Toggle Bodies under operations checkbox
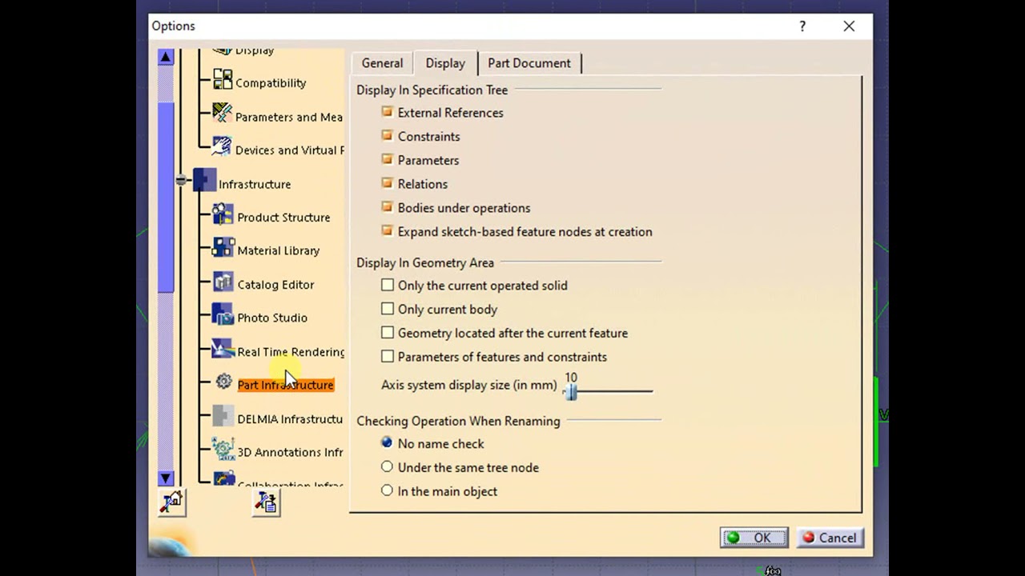This screenshot has width=1025, height=576. (388, 207)
